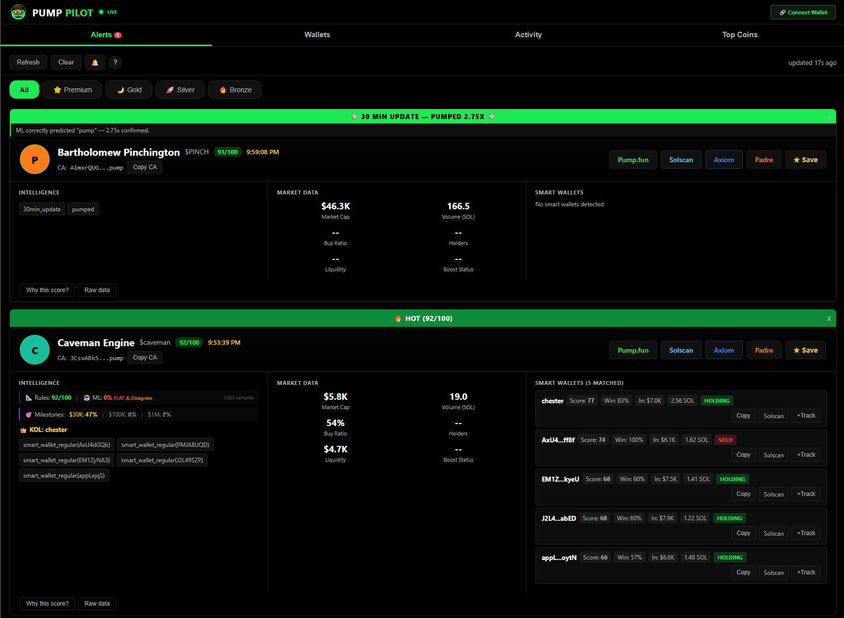Viewport: 844px width, 618px height.
Task: Save the Caveman Engine coin with the star button
Action: 805,350
